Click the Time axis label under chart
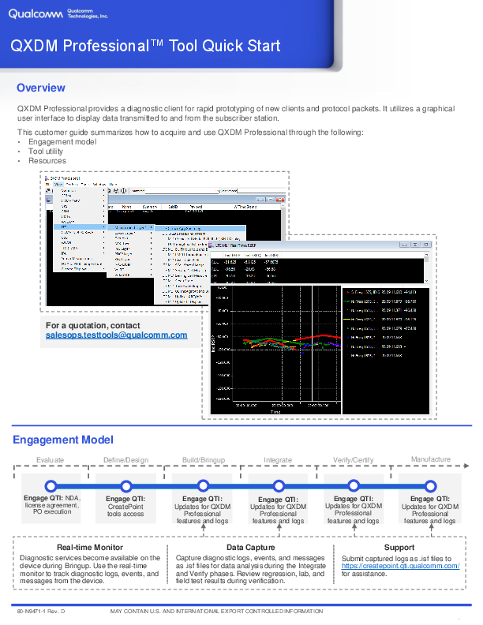The height and width of the screenshot is (625, 483). coord(275,412)
